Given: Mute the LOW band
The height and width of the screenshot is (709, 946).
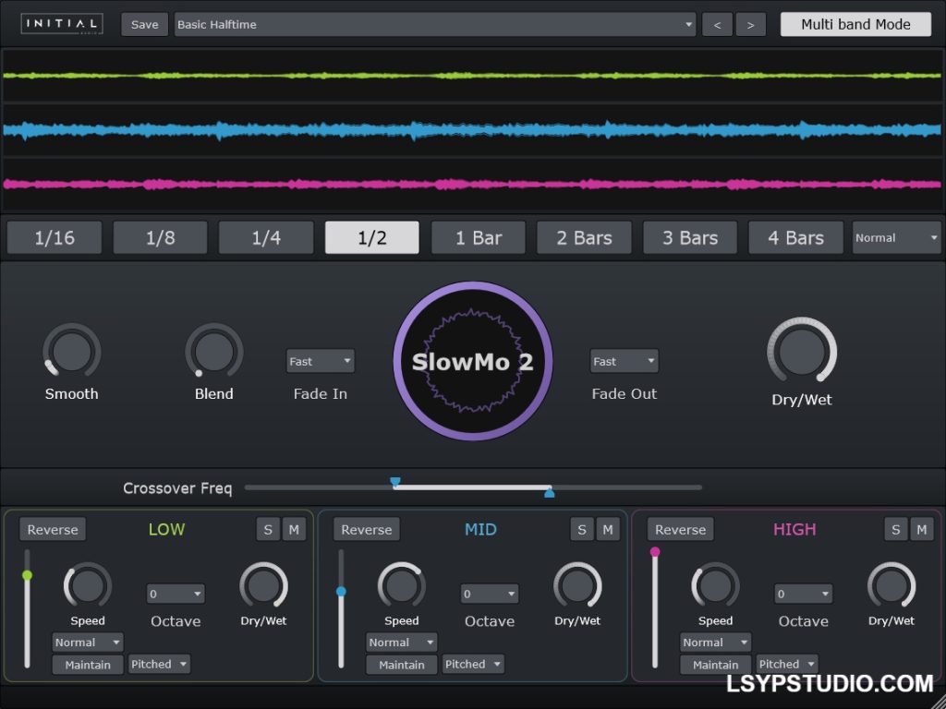Looking at the screenshot, I should pyautogui.click(x=294, y=529).
